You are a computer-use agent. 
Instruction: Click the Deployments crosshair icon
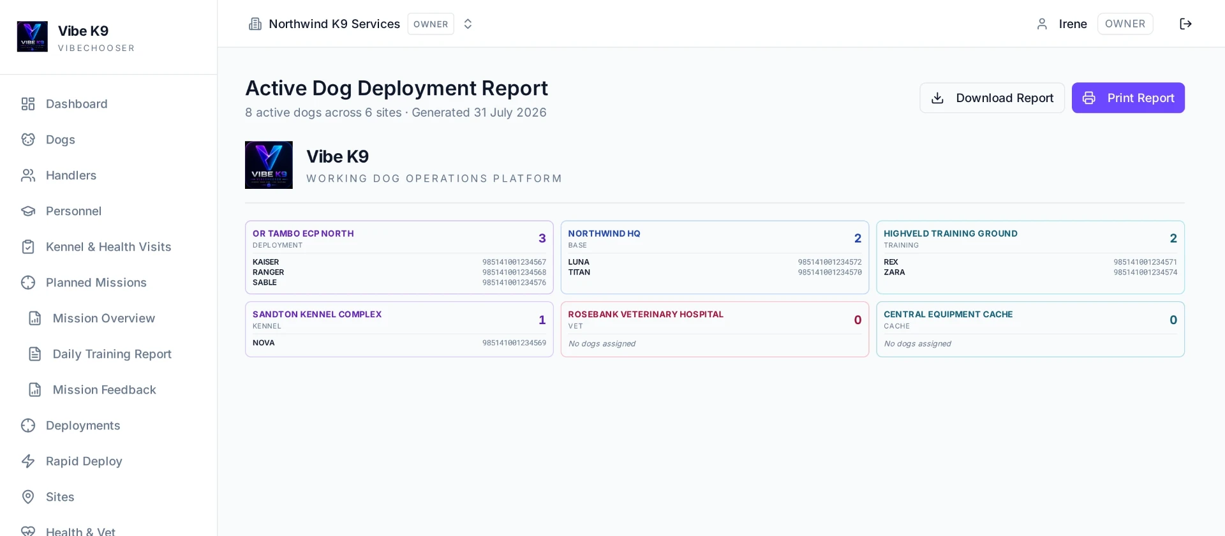click(28, 426)
